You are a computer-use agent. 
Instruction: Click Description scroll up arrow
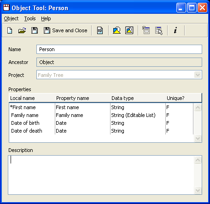(198, 160)
